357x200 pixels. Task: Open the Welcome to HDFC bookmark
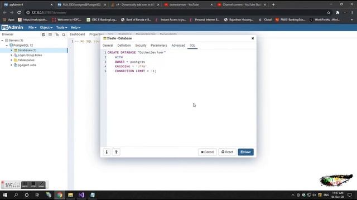[67, 20]
